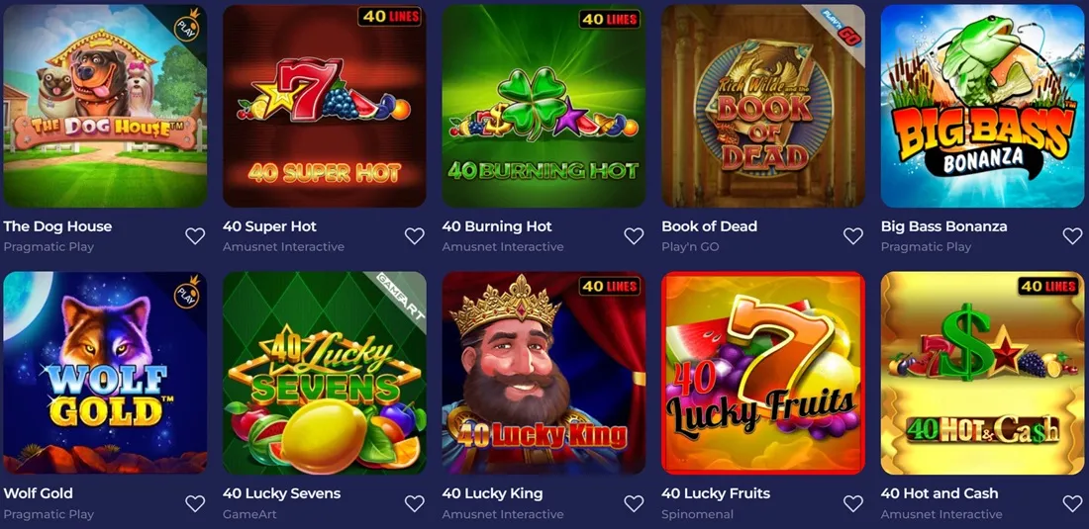
Task: Select the 40 Lucky King thumbnail
Action: (544, 373)
